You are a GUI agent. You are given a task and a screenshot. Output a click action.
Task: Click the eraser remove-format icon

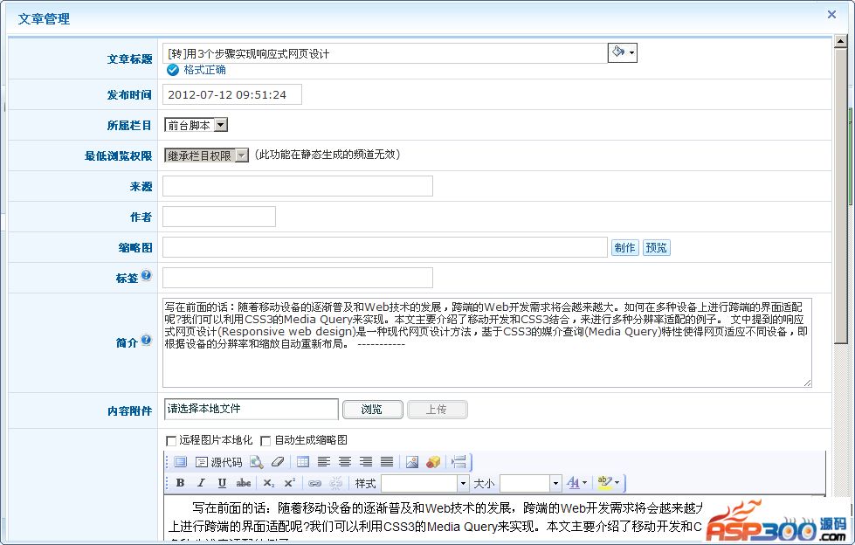click(278, 462)
